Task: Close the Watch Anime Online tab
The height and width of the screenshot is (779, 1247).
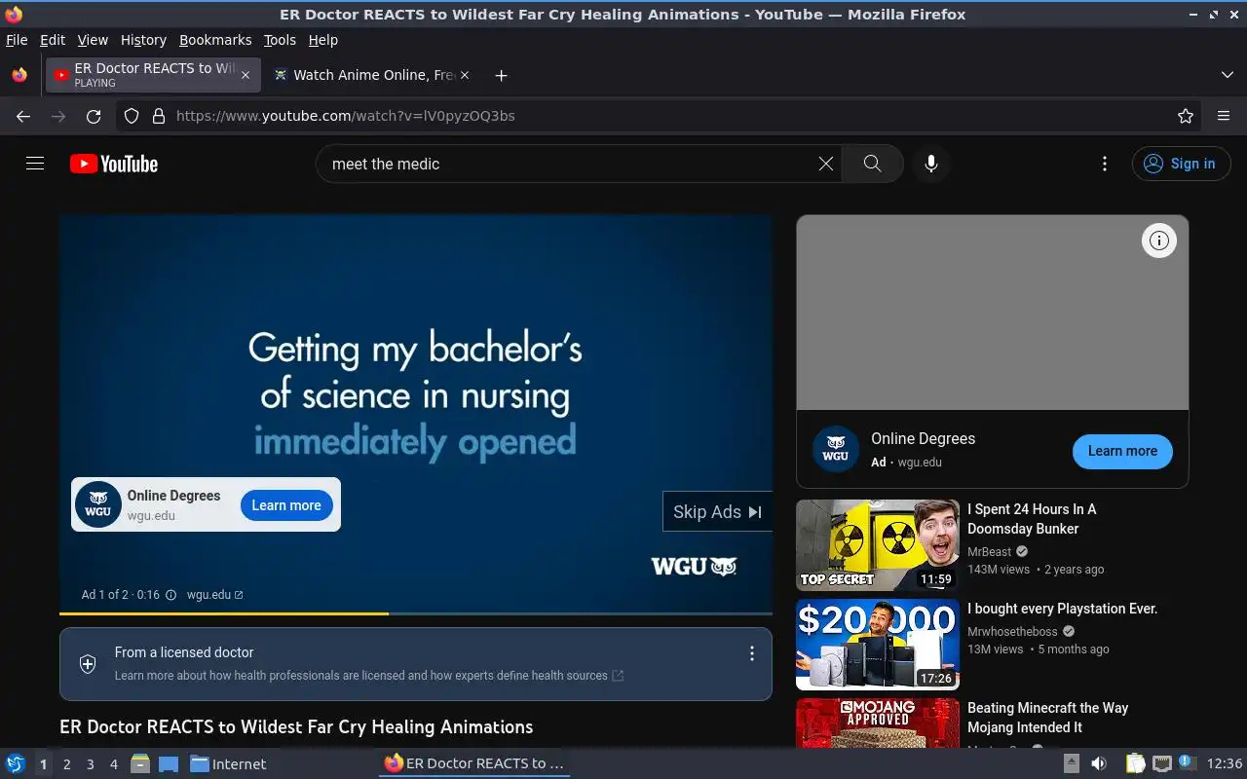Action: pos(465,75)
